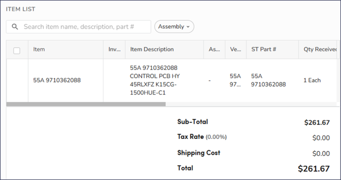
Task: Click the ST Part # value 55A 9710362088
Action: (268, 80)
